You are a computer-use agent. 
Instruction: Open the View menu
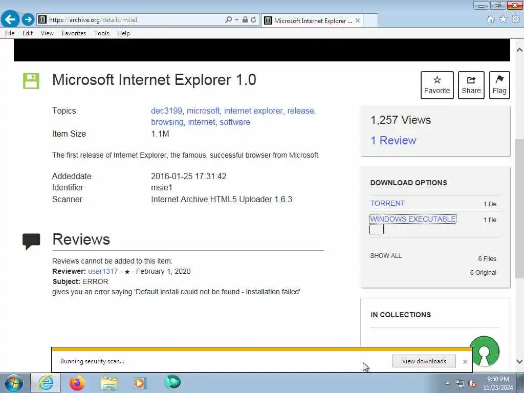[x=47, y=33]
